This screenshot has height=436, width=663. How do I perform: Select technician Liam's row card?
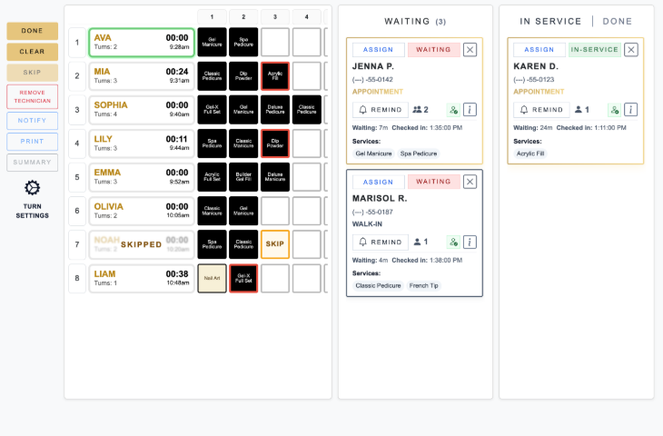pyautogui.click(x=142, y=278)
